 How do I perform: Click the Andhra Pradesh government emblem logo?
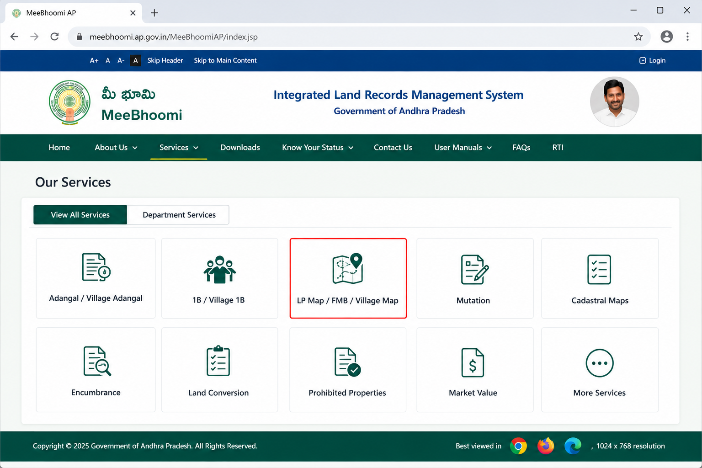point(69,102)
